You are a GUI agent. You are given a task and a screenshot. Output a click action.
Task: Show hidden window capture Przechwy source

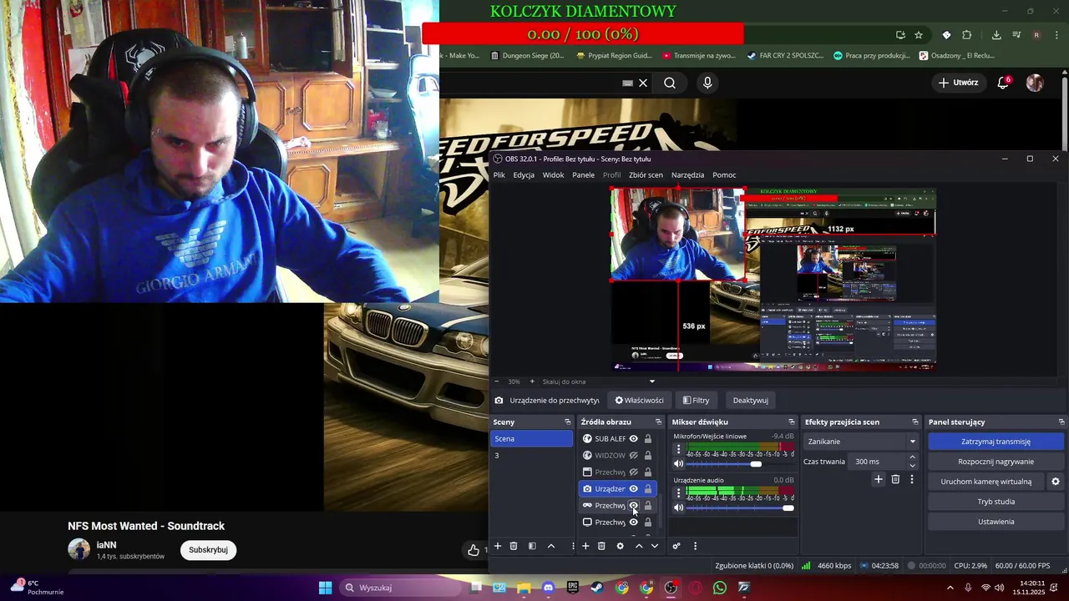click(633, 472)
